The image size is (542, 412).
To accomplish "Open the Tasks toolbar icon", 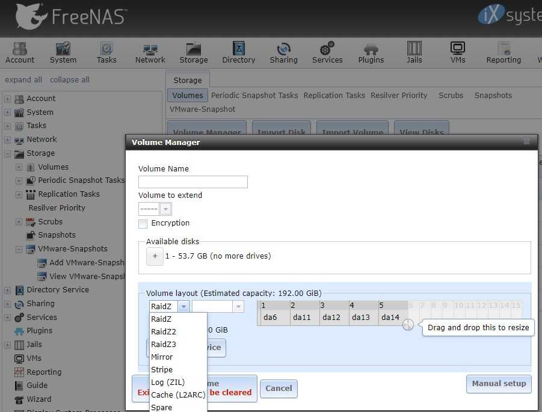I will pyautogui.click(x=106, y=52).
